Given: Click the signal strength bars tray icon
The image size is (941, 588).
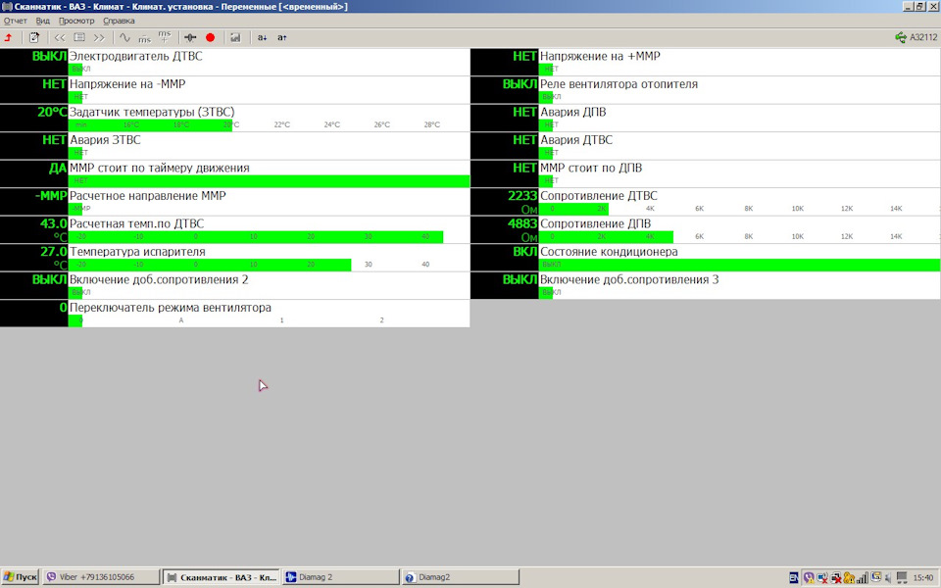Looking at the screenshot, I should (863, 578).
